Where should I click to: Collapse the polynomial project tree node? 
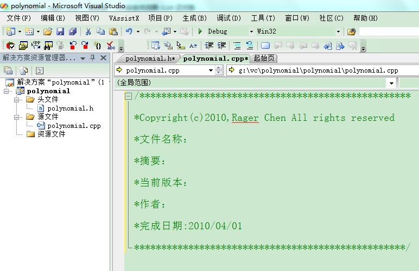7,91
